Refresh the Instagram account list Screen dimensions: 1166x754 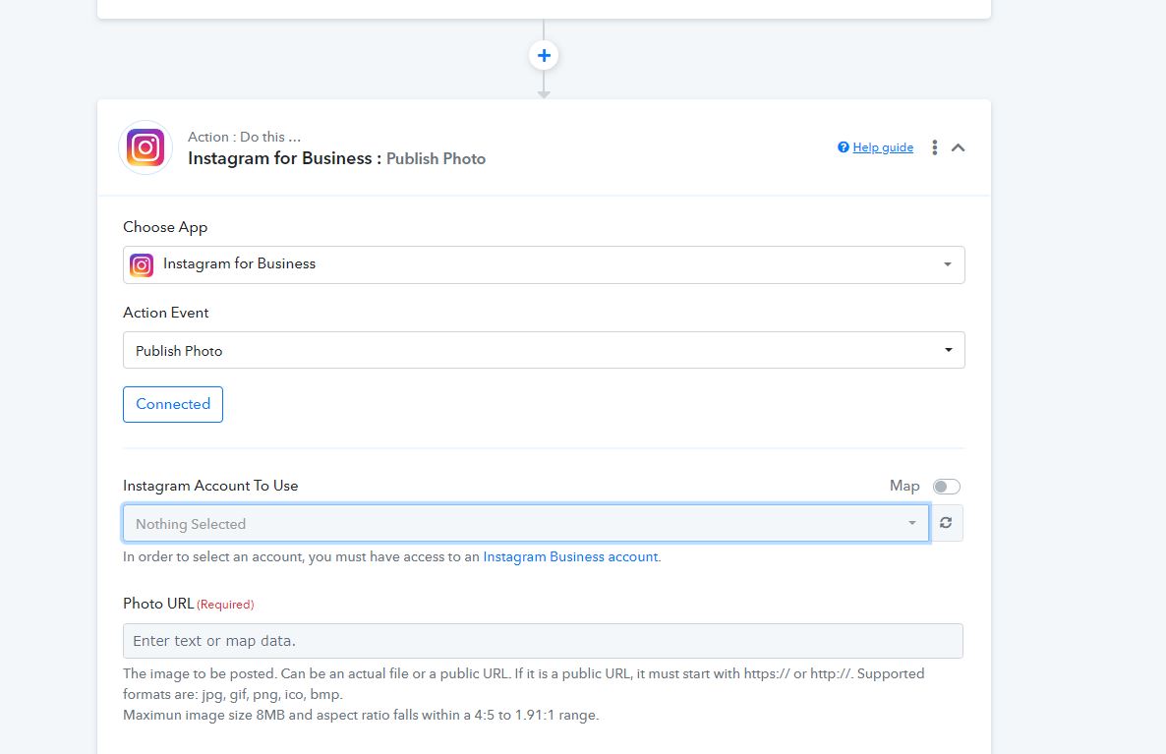tap(946, 523)
